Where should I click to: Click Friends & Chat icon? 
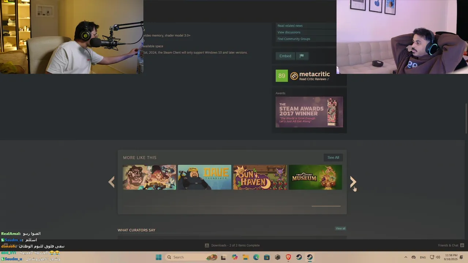coord(462,245)
